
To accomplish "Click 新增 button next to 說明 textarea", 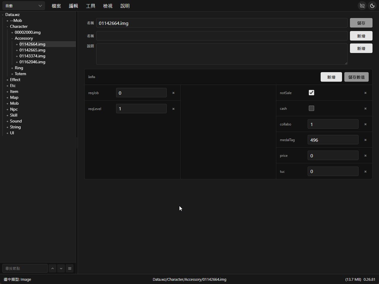I will click(361, 48).
